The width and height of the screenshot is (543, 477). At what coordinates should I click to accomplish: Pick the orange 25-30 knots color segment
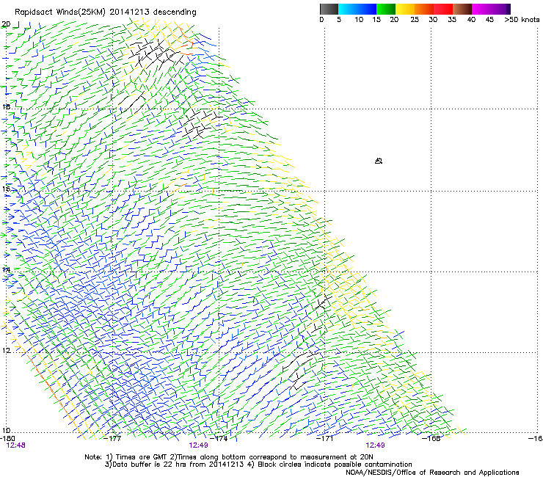(424, 9)
